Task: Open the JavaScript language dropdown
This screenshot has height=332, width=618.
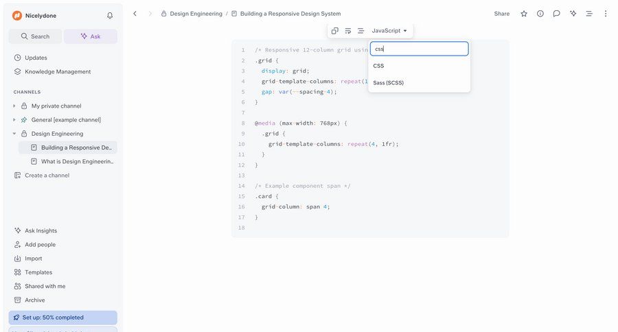Action: (389, 31)
